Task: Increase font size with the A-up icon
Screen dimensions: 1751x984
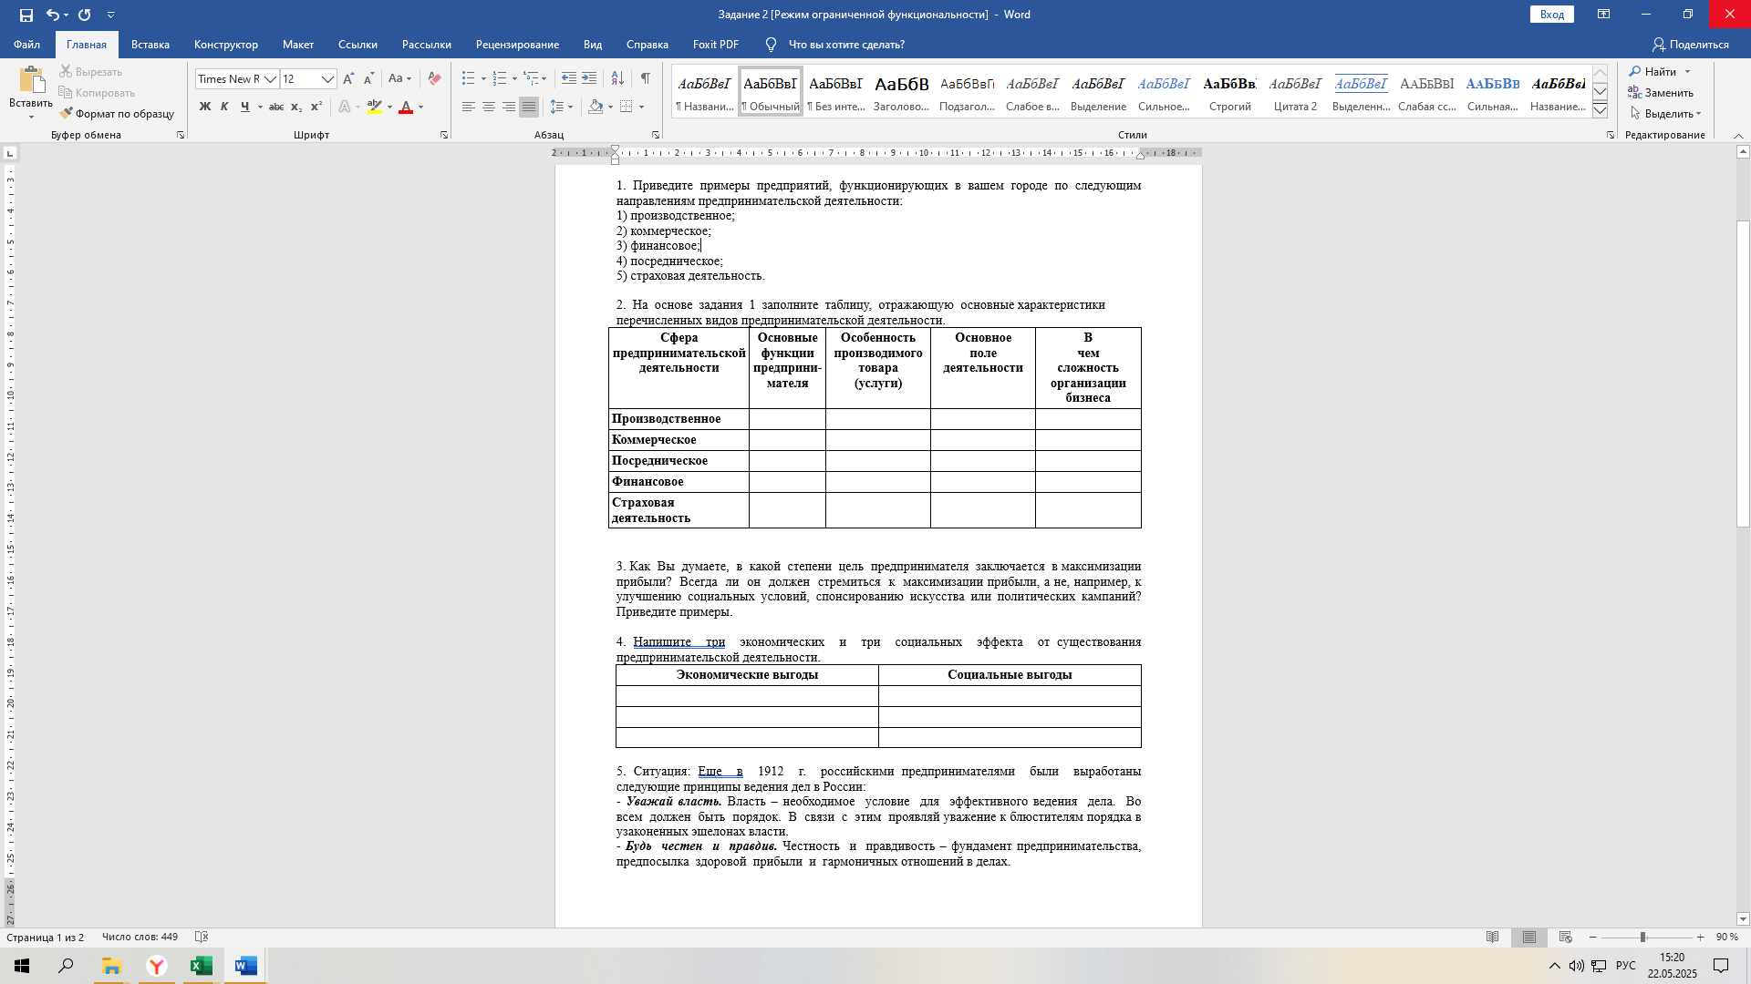Action: pyautogui.click(x=348, y=79)
